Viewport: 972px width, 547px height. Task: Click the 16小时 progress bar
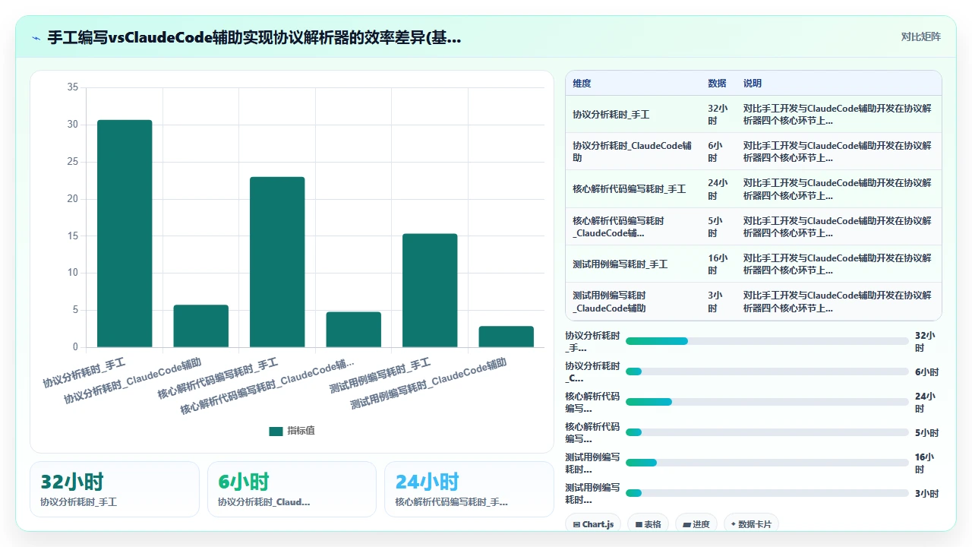[767, 463]
